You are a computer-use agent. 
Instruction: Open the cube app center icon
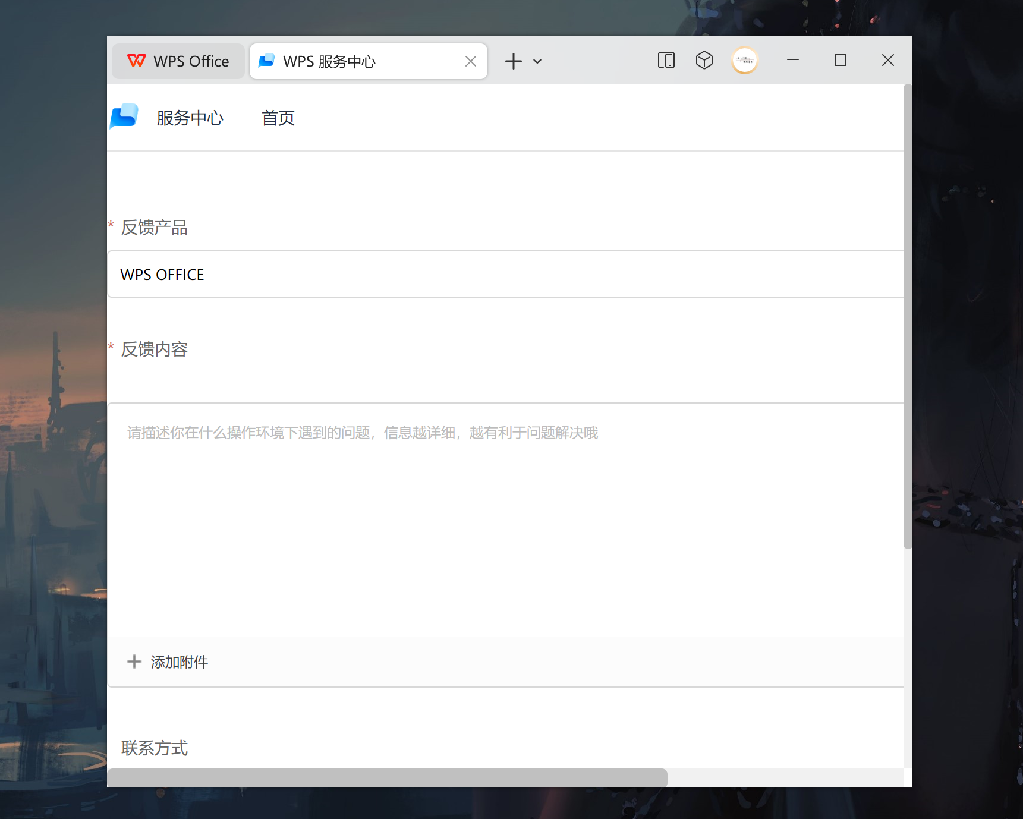pos(704,60)
